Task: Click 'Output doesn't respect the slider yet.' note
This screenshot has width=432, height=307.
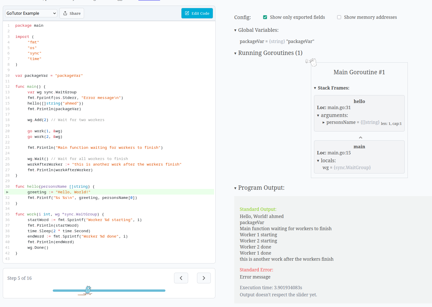Action: (278, 295)
